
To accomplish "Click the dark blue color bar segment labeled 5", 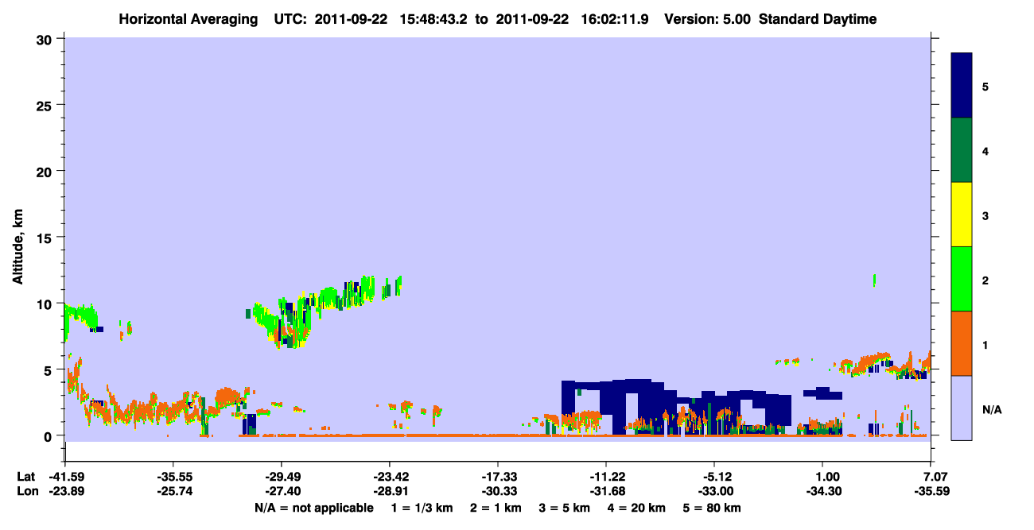I will 962,86.
